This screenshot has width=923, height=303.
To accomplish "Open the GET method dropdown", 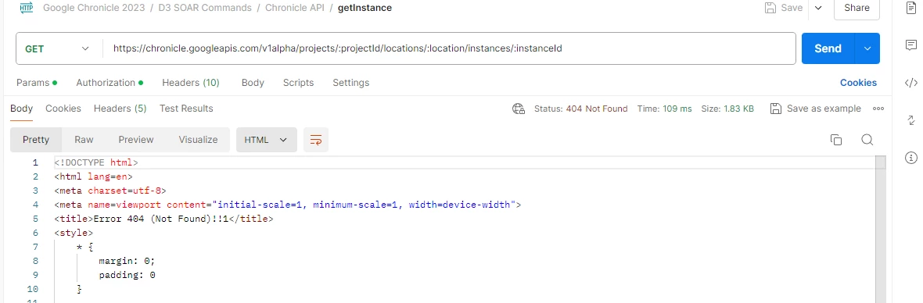I will [x=57, y=48].
